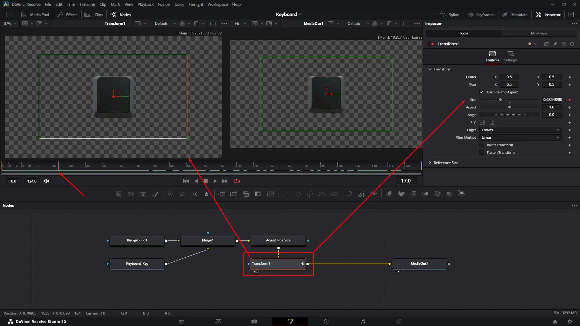This screenshot has width=580, height=326.
Task: Toggle keyframe diamond for Aspect
Action: click(569, 107)
